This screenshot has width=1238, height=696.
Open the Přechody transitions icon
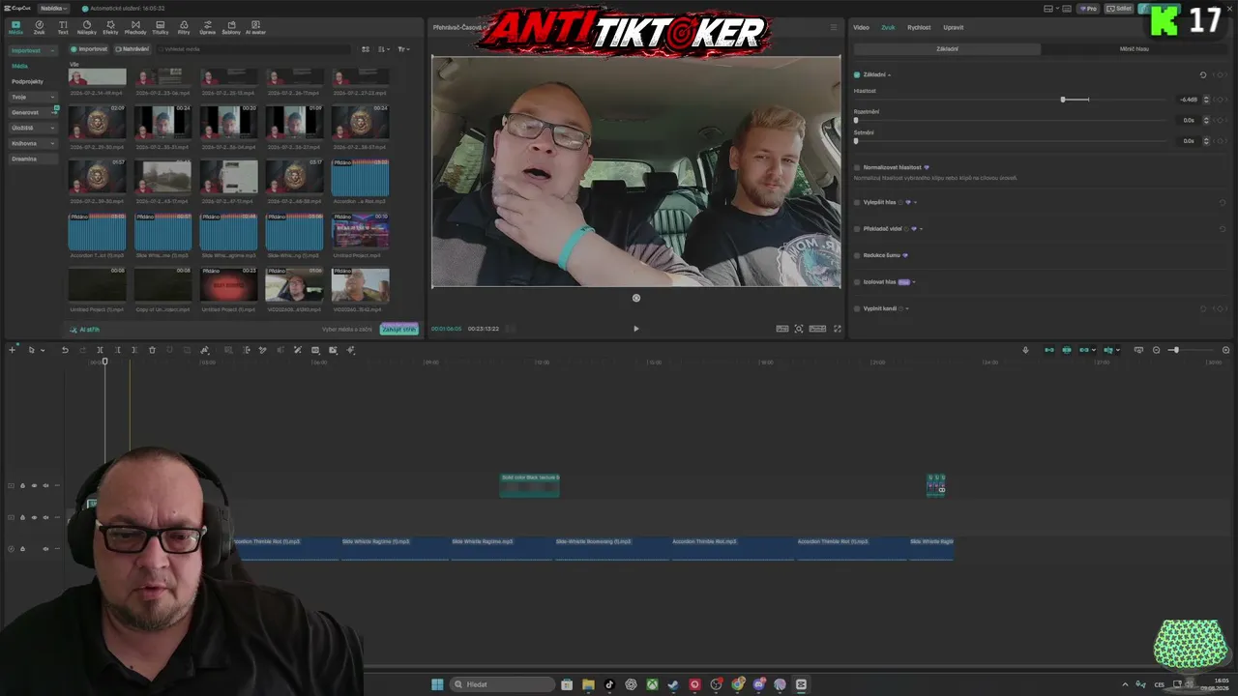[135, 27]
